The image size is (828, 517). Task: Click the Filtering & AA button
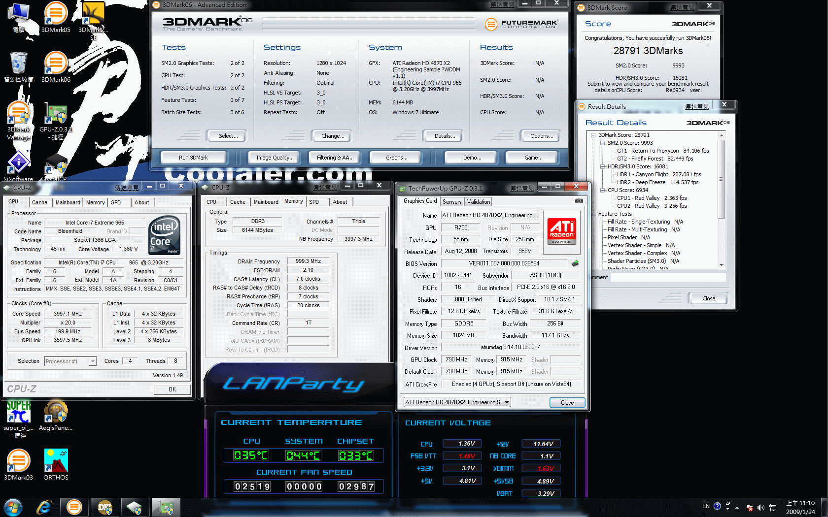click(335, 158)
